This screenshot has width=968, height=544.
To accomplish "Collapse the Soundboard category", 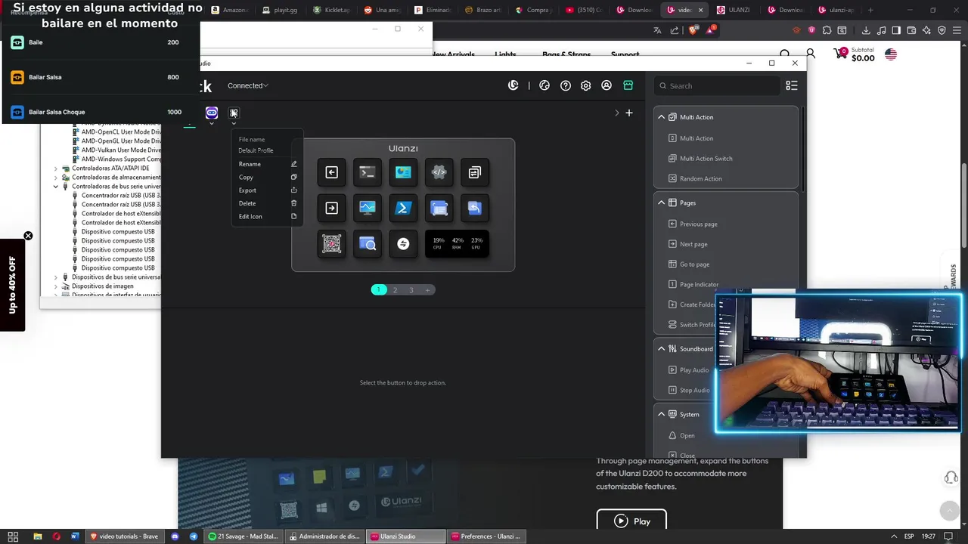I will tap(661, 348).
